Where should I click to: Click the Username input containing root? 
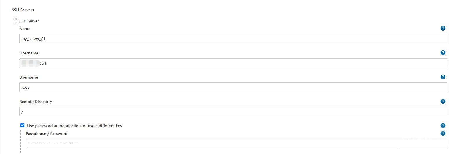tap(233, 87)
